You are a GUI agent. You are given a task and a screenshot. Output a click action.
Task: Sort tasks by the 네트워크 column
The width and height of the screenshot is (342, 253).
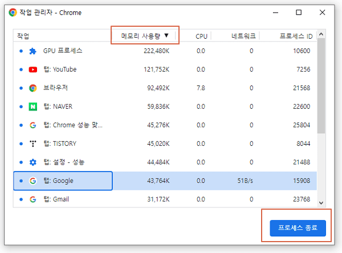point(243,36)
